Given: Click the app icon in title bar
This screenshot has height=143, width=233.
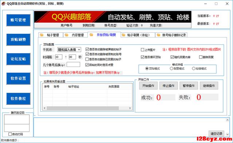Looking at the screenshot, I should [x=3, y=4].
